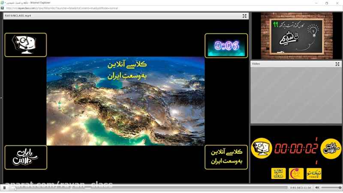Click the yellow Persian text tile bottom-right of video
The width and height of the screenshot is (343, 193).
pyautogui.click(x=226, y=157)
